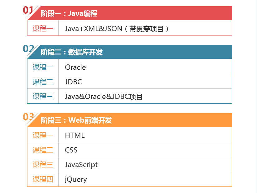Click the orange 课程一 label beside HTML

point(43,135)
